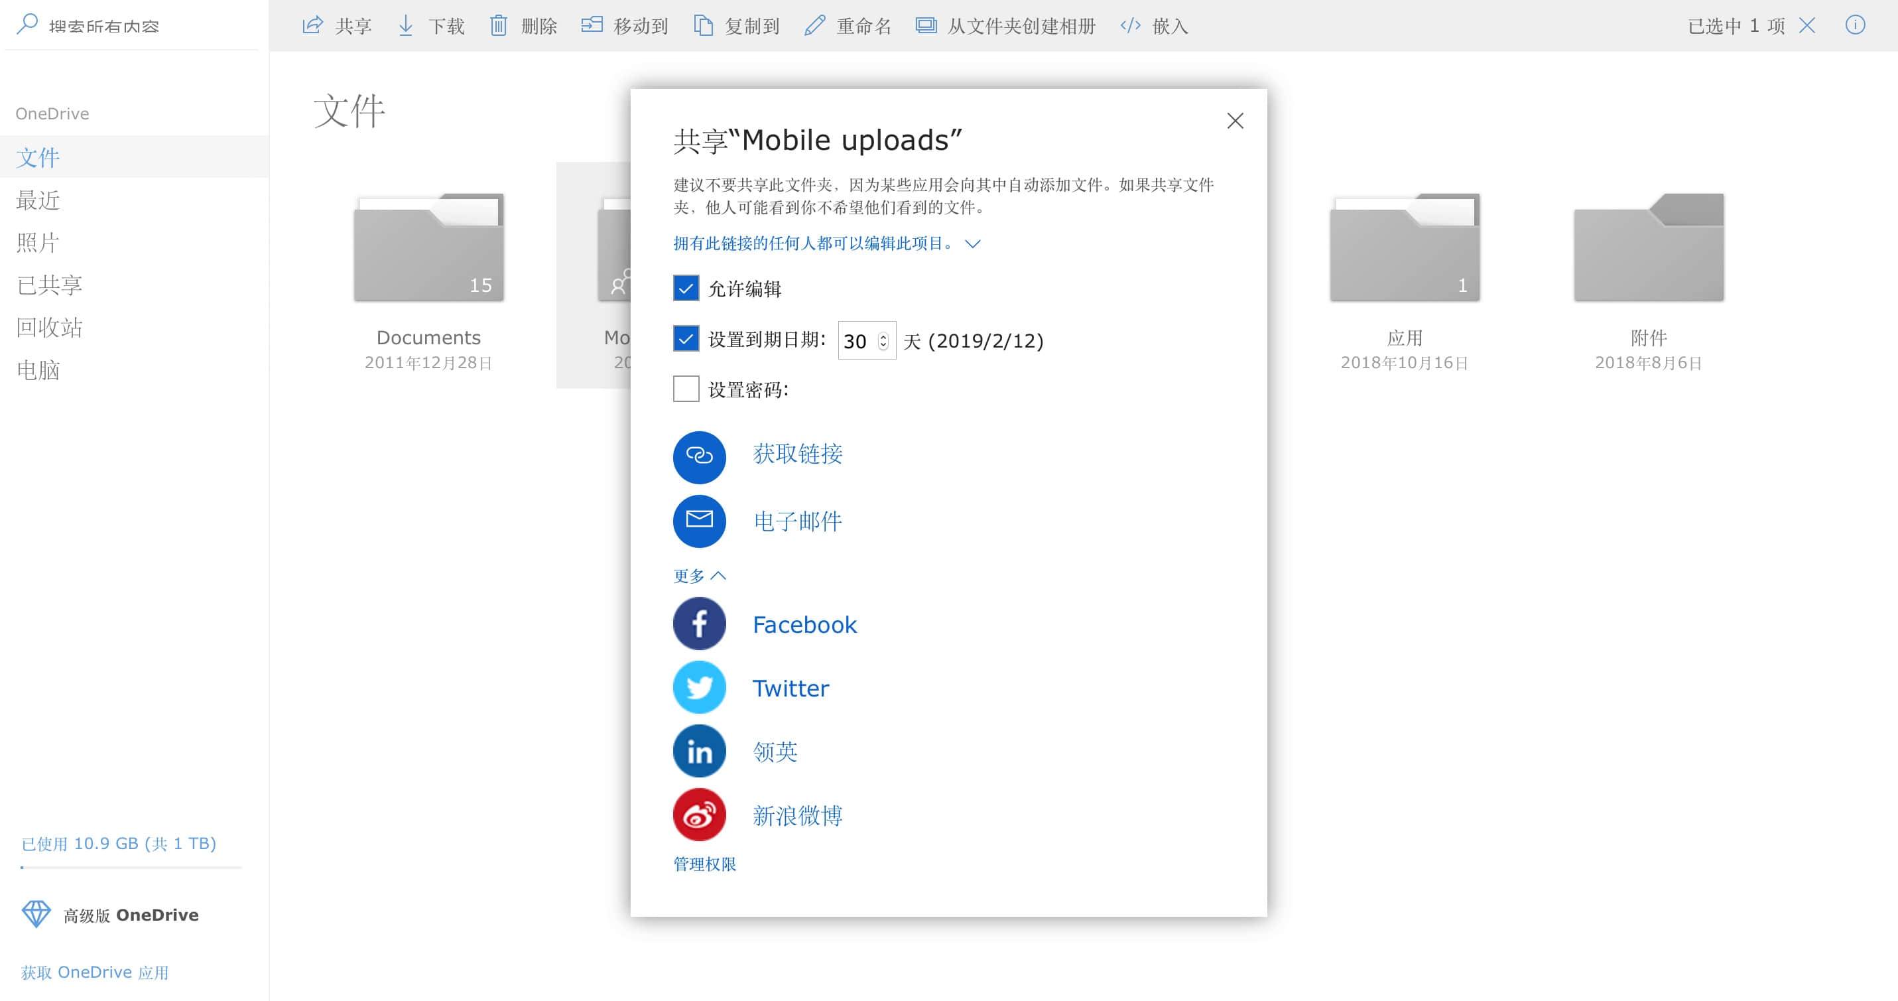The width and height of the screenshot is (1898, 1001).
Task: Click the 下载 download arrow icon
Action: (405, 26)
